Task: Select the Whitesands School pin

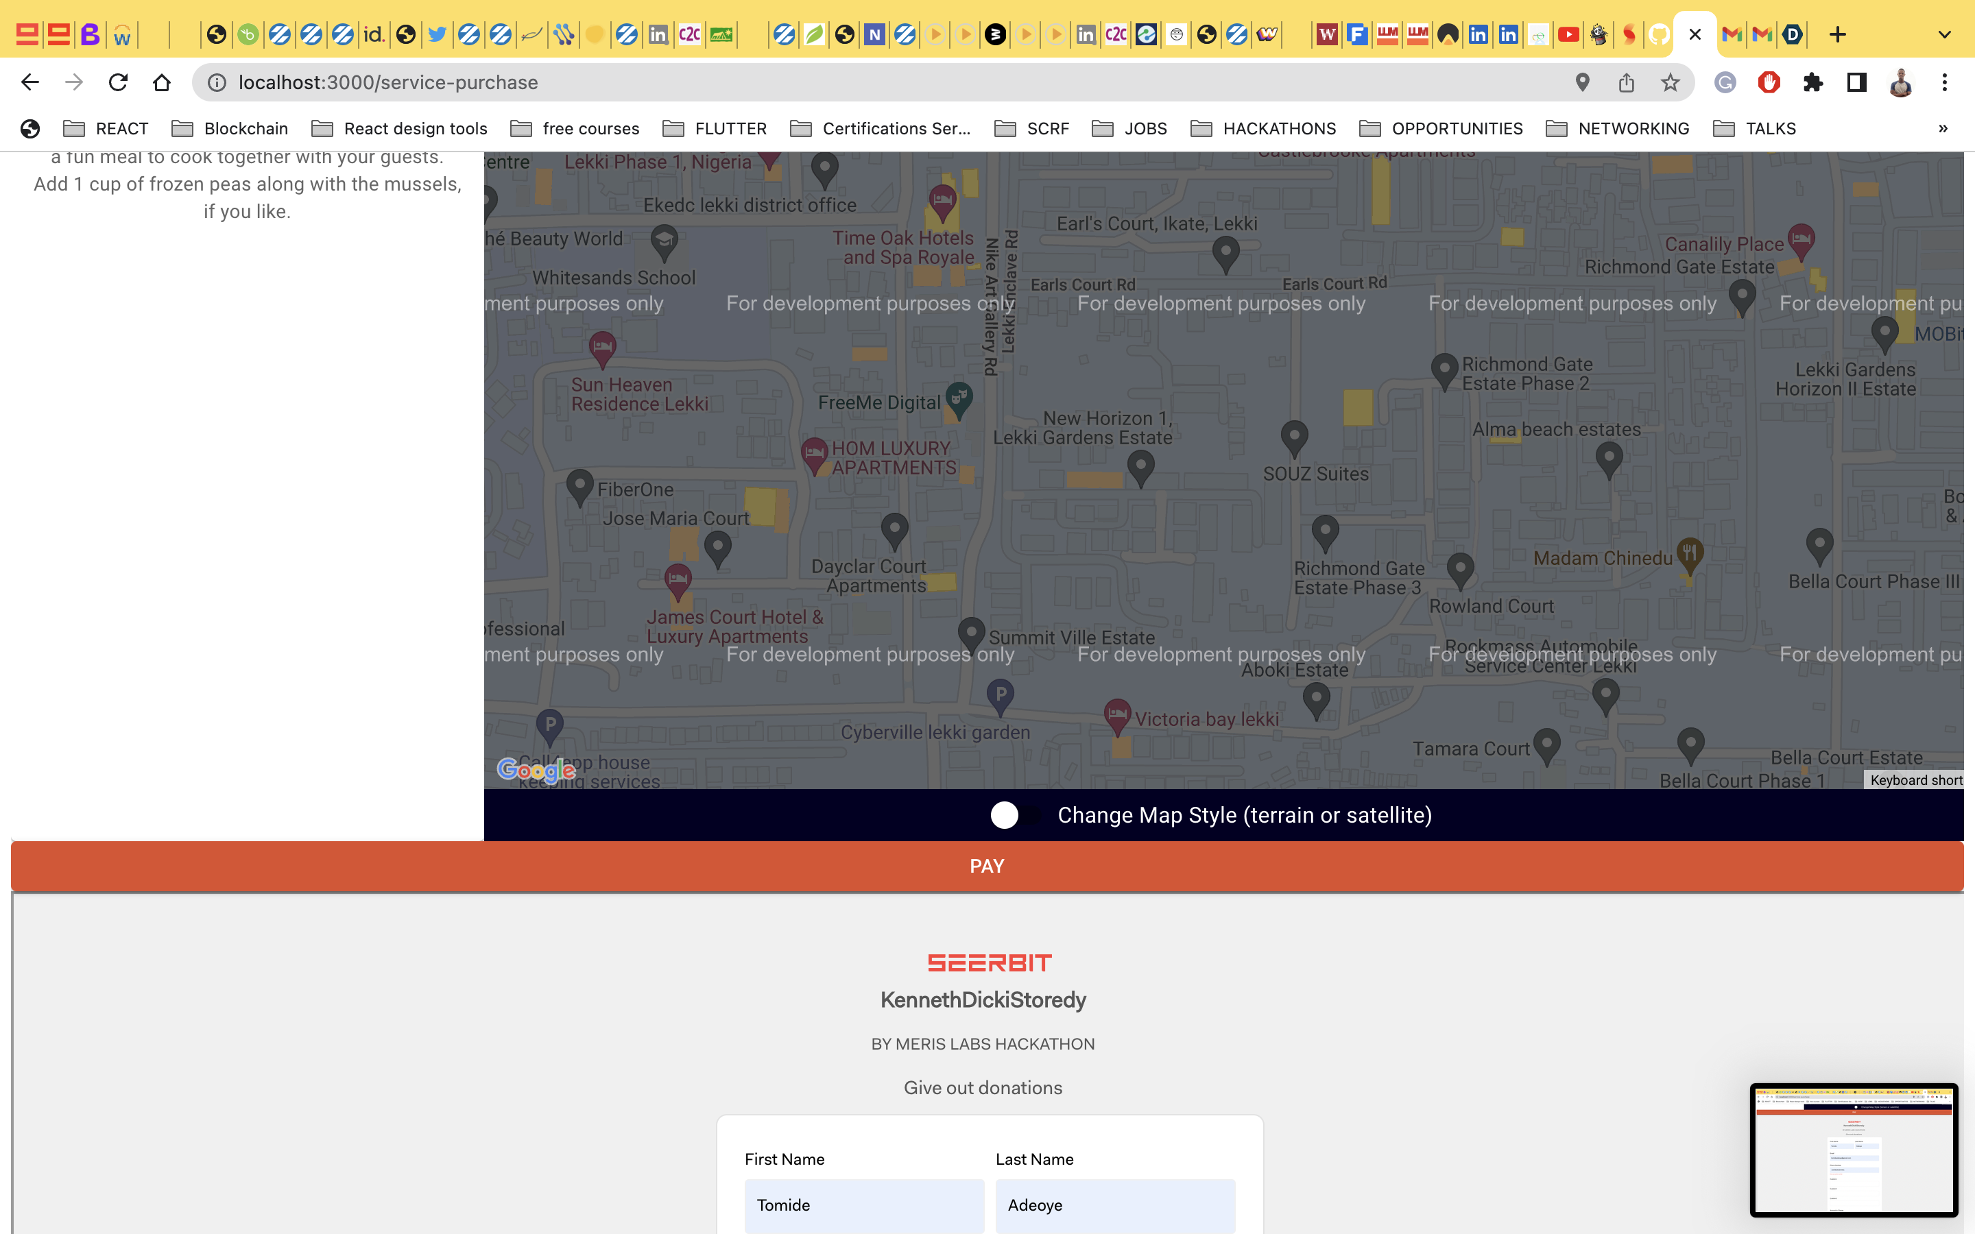Action: click(x=665, y=243)
